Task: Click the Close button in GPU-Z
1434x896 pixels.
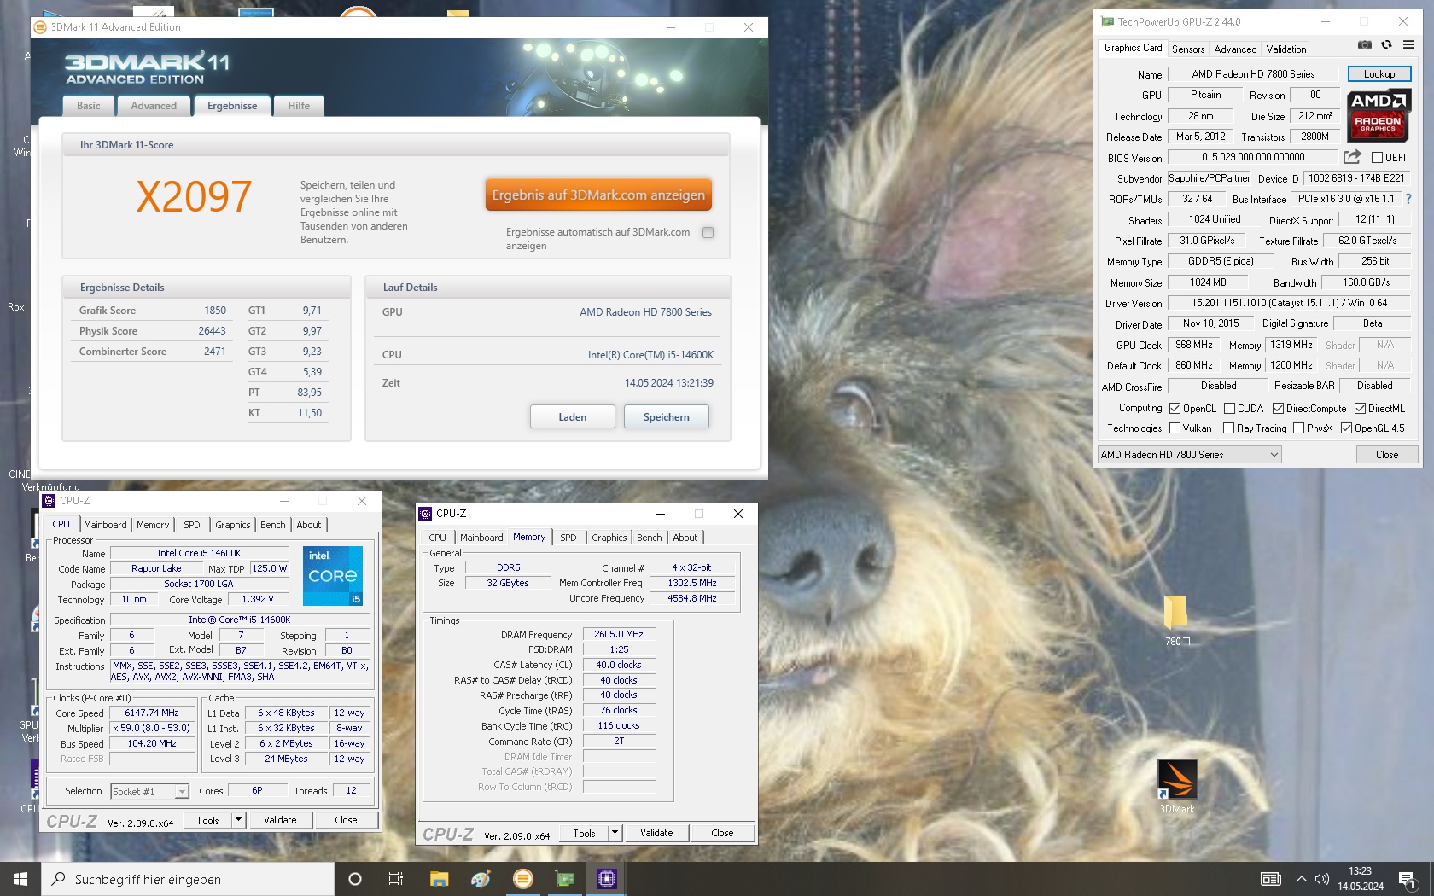Action: (x=1387, y=455)
